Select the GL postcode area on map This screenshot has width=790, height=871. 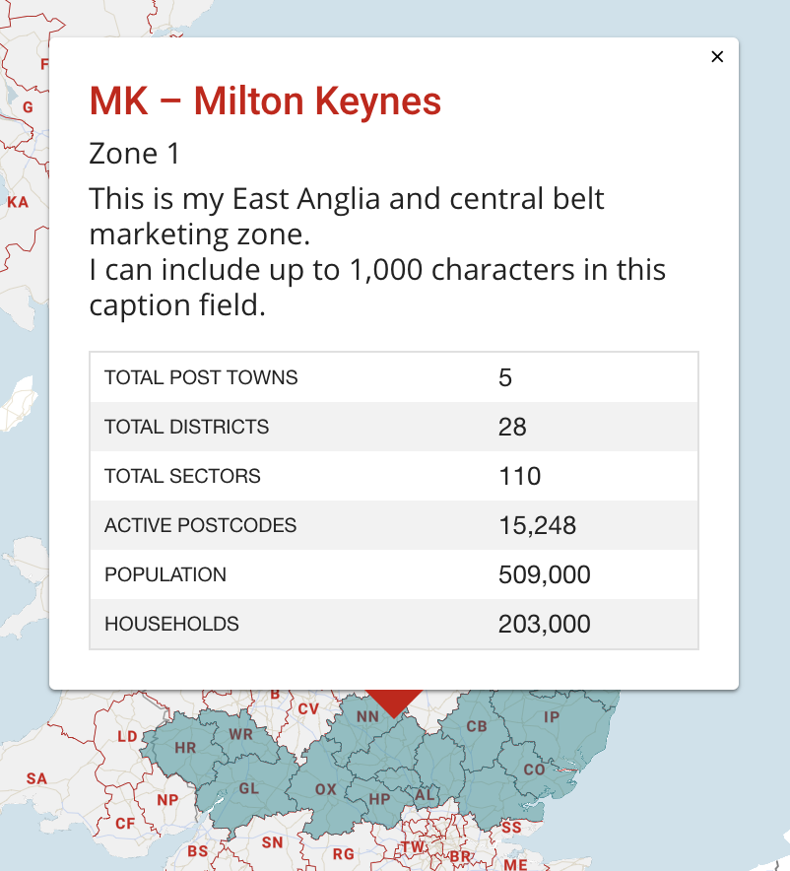248,788
